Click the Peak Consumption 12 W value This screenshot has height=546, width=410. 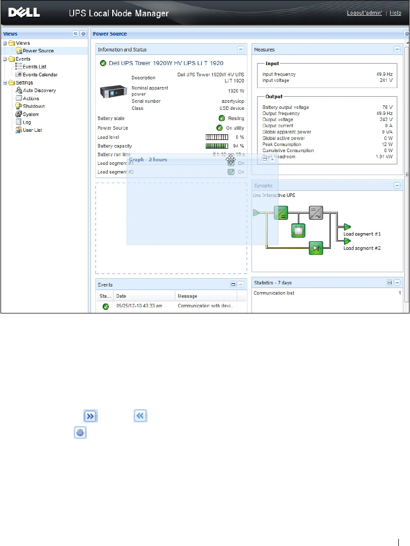[387, 144]
